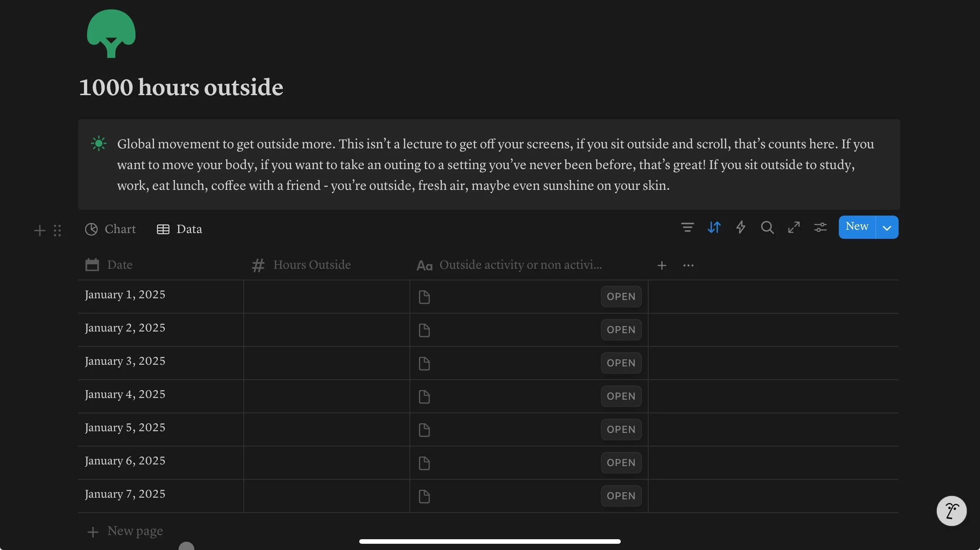The height and width of the screenshot is (550, 980).
Task: Open the January 3, 2025 page
Action: pos(621,363)
